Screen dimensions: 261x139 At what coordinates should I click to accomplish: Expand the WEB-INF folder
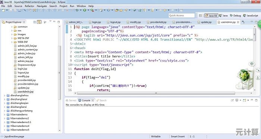pos(12,42)
